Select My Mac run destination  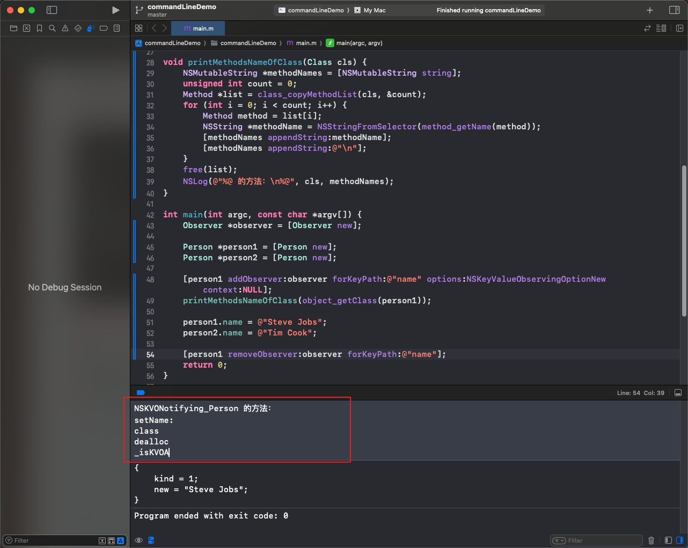[374, 10]
